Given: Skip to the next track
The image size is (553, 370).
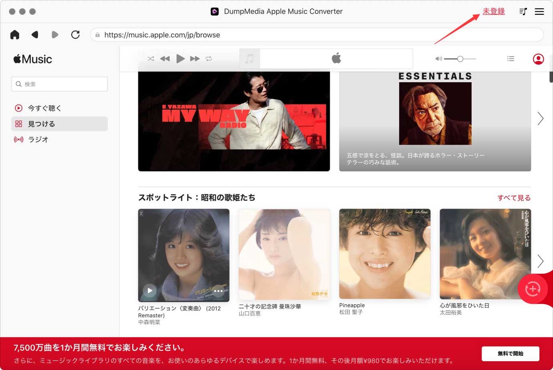Looking at the screenshot, I should 195,59.
